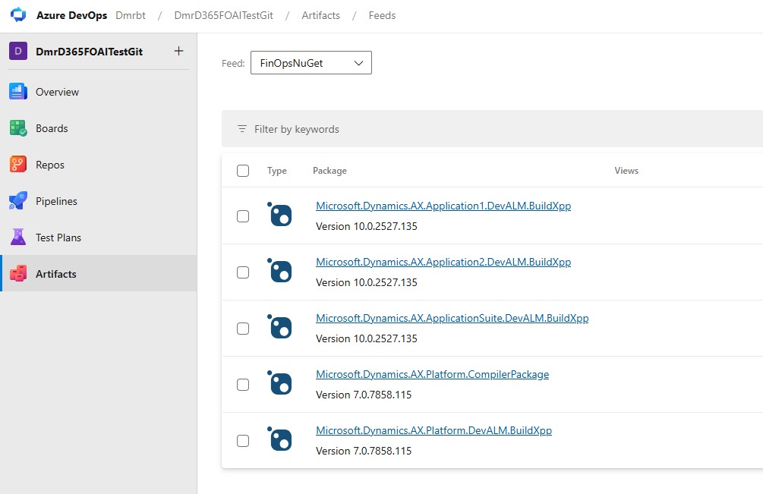
Task: Click NuGet icon for Platform.DevALM.BuildXpp
Action: pyautogui.click(x=280, y=439)
